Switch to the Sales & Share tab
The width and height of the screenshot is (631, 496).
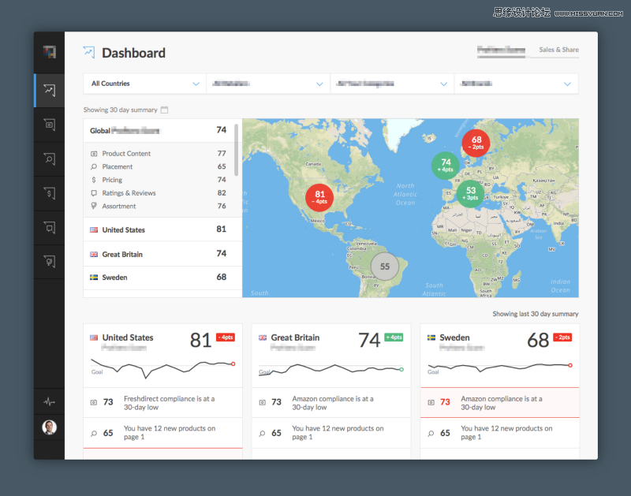click(x=558, y=50)
